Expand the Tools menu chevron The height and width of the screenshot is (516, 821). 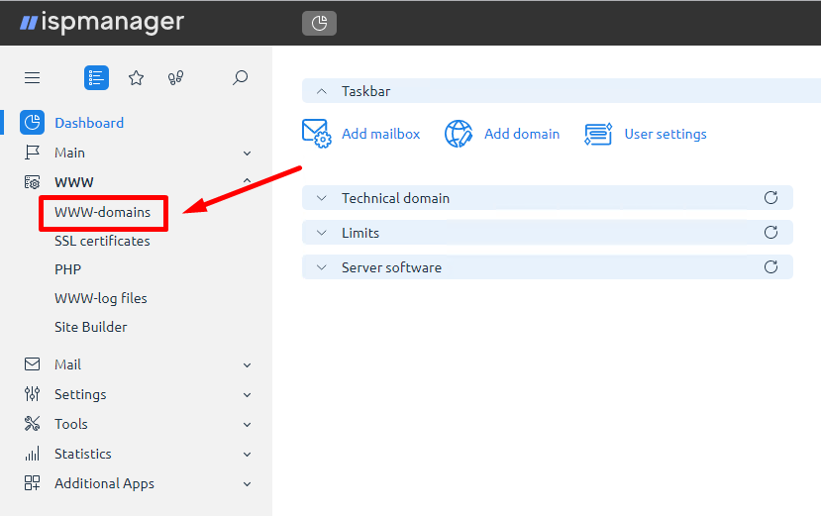pyautogui.click(x=248, y=424)
